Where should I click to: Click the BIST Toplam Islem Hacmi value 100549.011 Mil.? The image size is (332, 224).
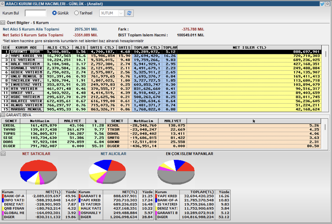(191, 35)
